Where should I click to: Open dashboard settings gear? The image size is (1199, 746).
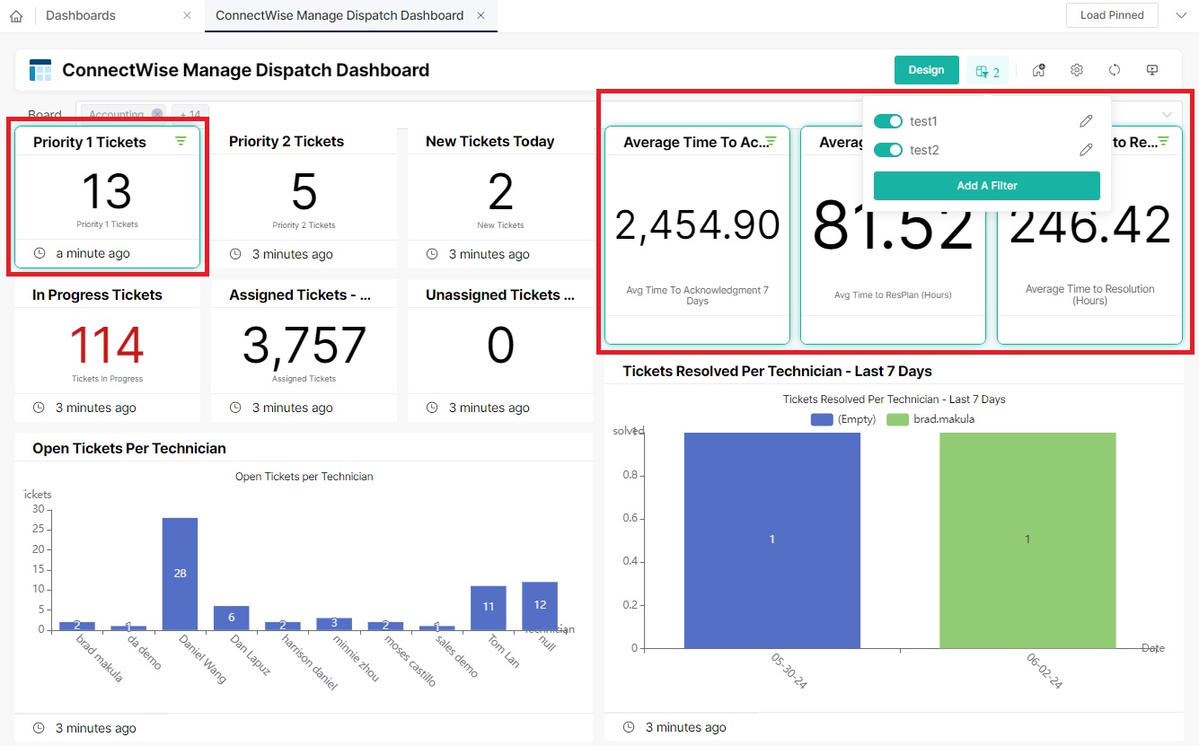click(1077, 70)
